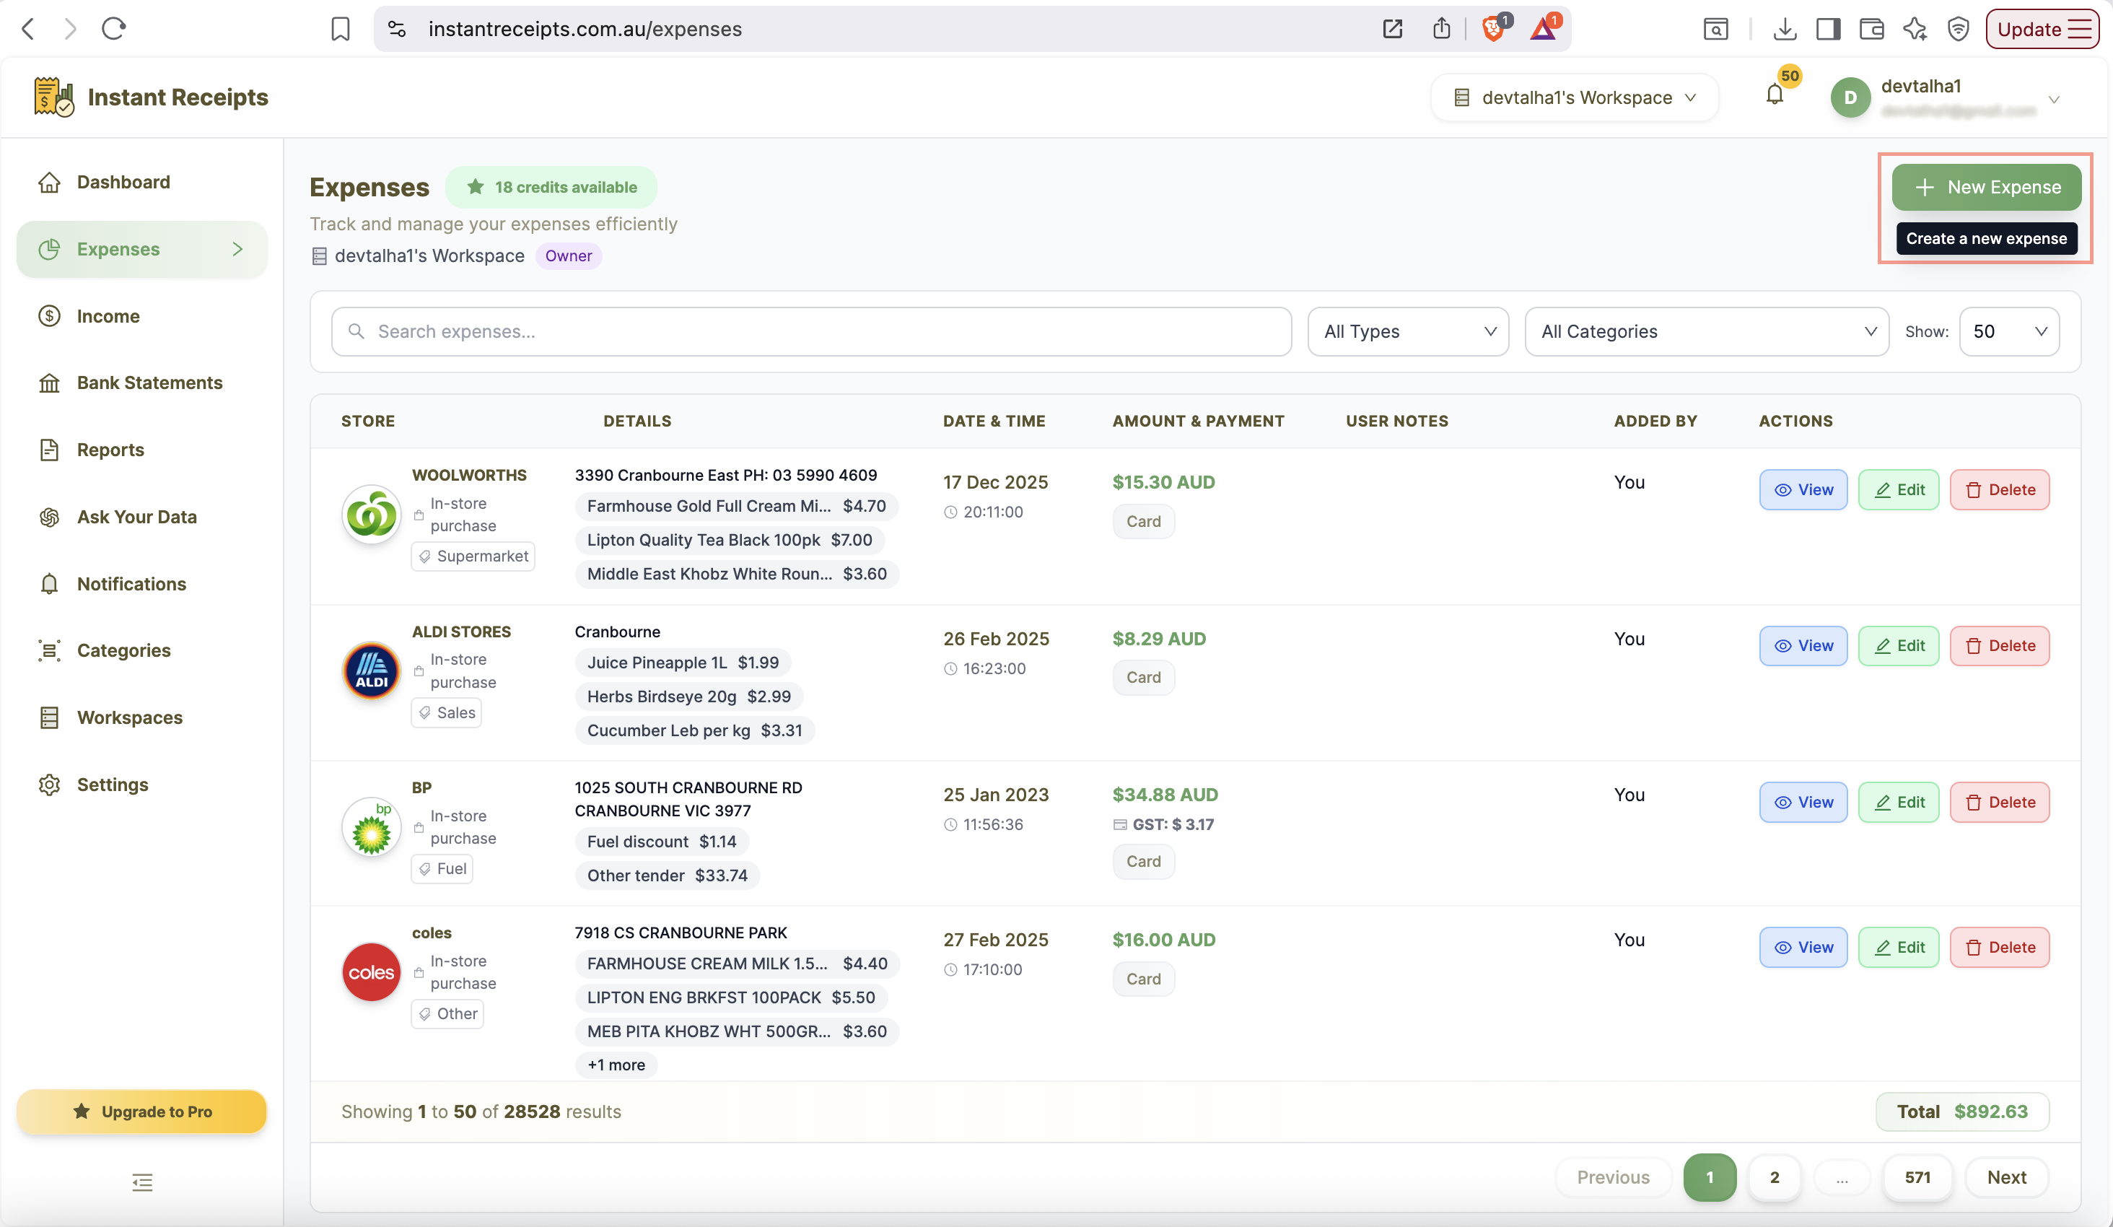Click the share icon in address bar
The height and width of the screenshot is (1227, 2113).
1441,29
